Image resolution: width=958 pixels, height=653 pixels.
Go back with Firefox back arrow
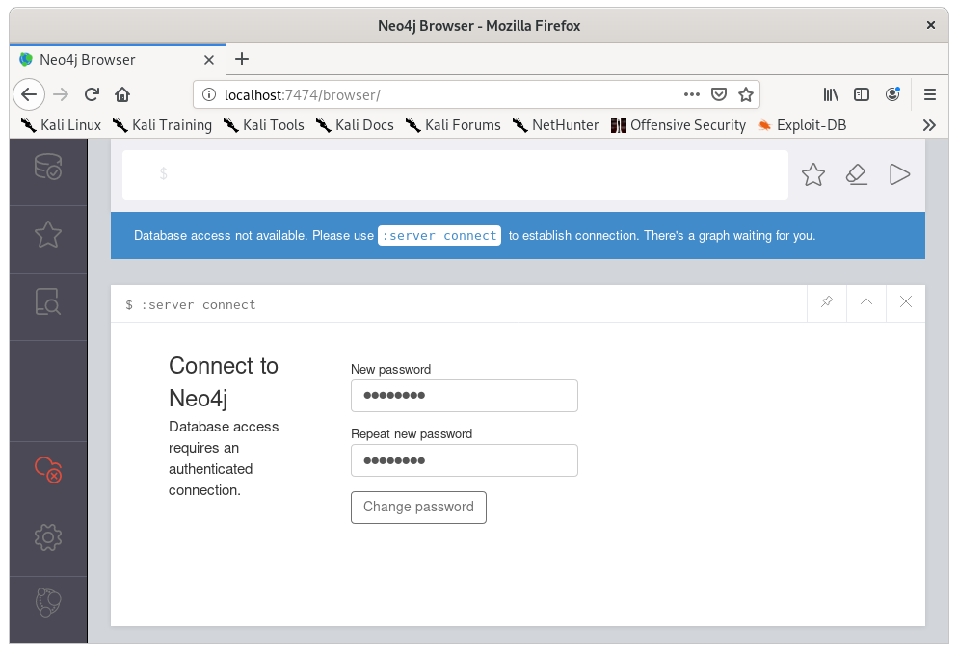[29, 94]
